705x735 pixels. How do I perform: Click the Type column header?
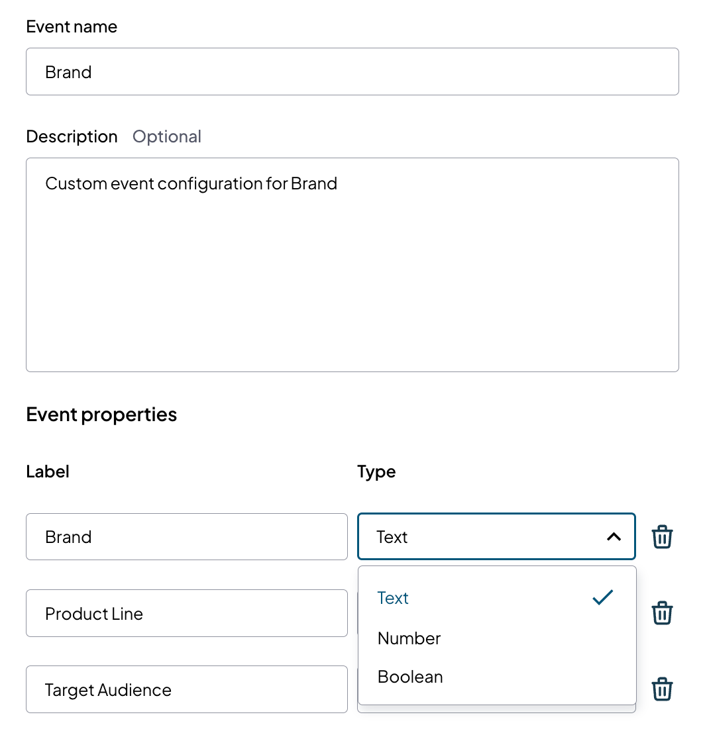click(x=376, y=471)
